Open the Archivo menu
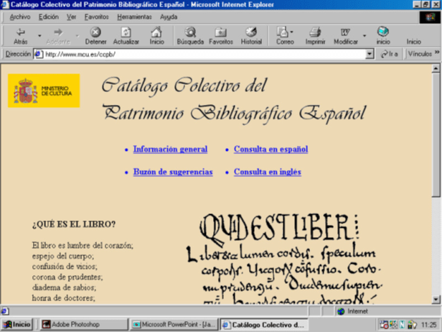 tap(20, 16)
